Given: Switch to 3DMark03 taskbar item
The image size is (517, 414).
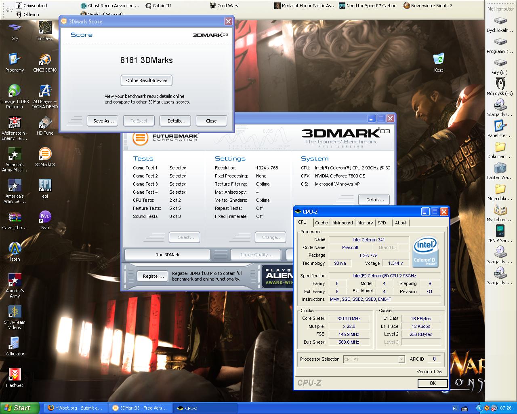Looking at the screenshot, I should click(140, 408).
